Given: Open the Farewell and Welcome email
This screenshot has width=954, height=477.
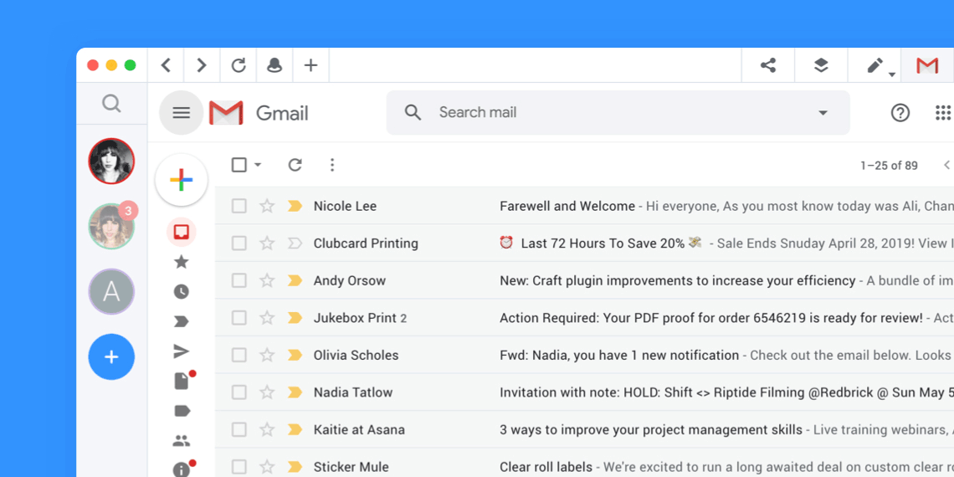Looking at the screenshot, I should point(567,206).
